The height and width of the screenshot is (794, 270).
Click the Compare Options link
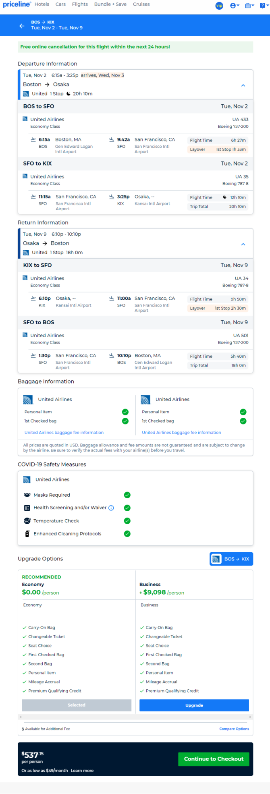coord(234,729)
